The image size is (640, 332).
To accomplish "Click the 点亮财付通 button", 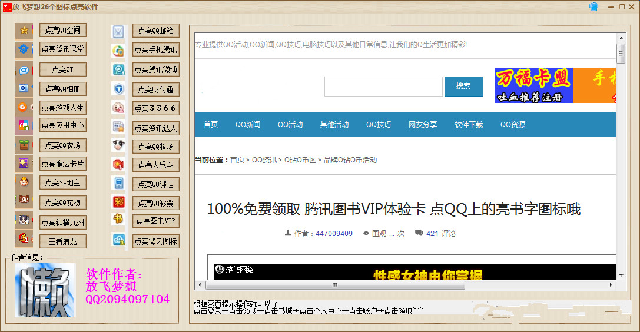I will tap(156, 89).
